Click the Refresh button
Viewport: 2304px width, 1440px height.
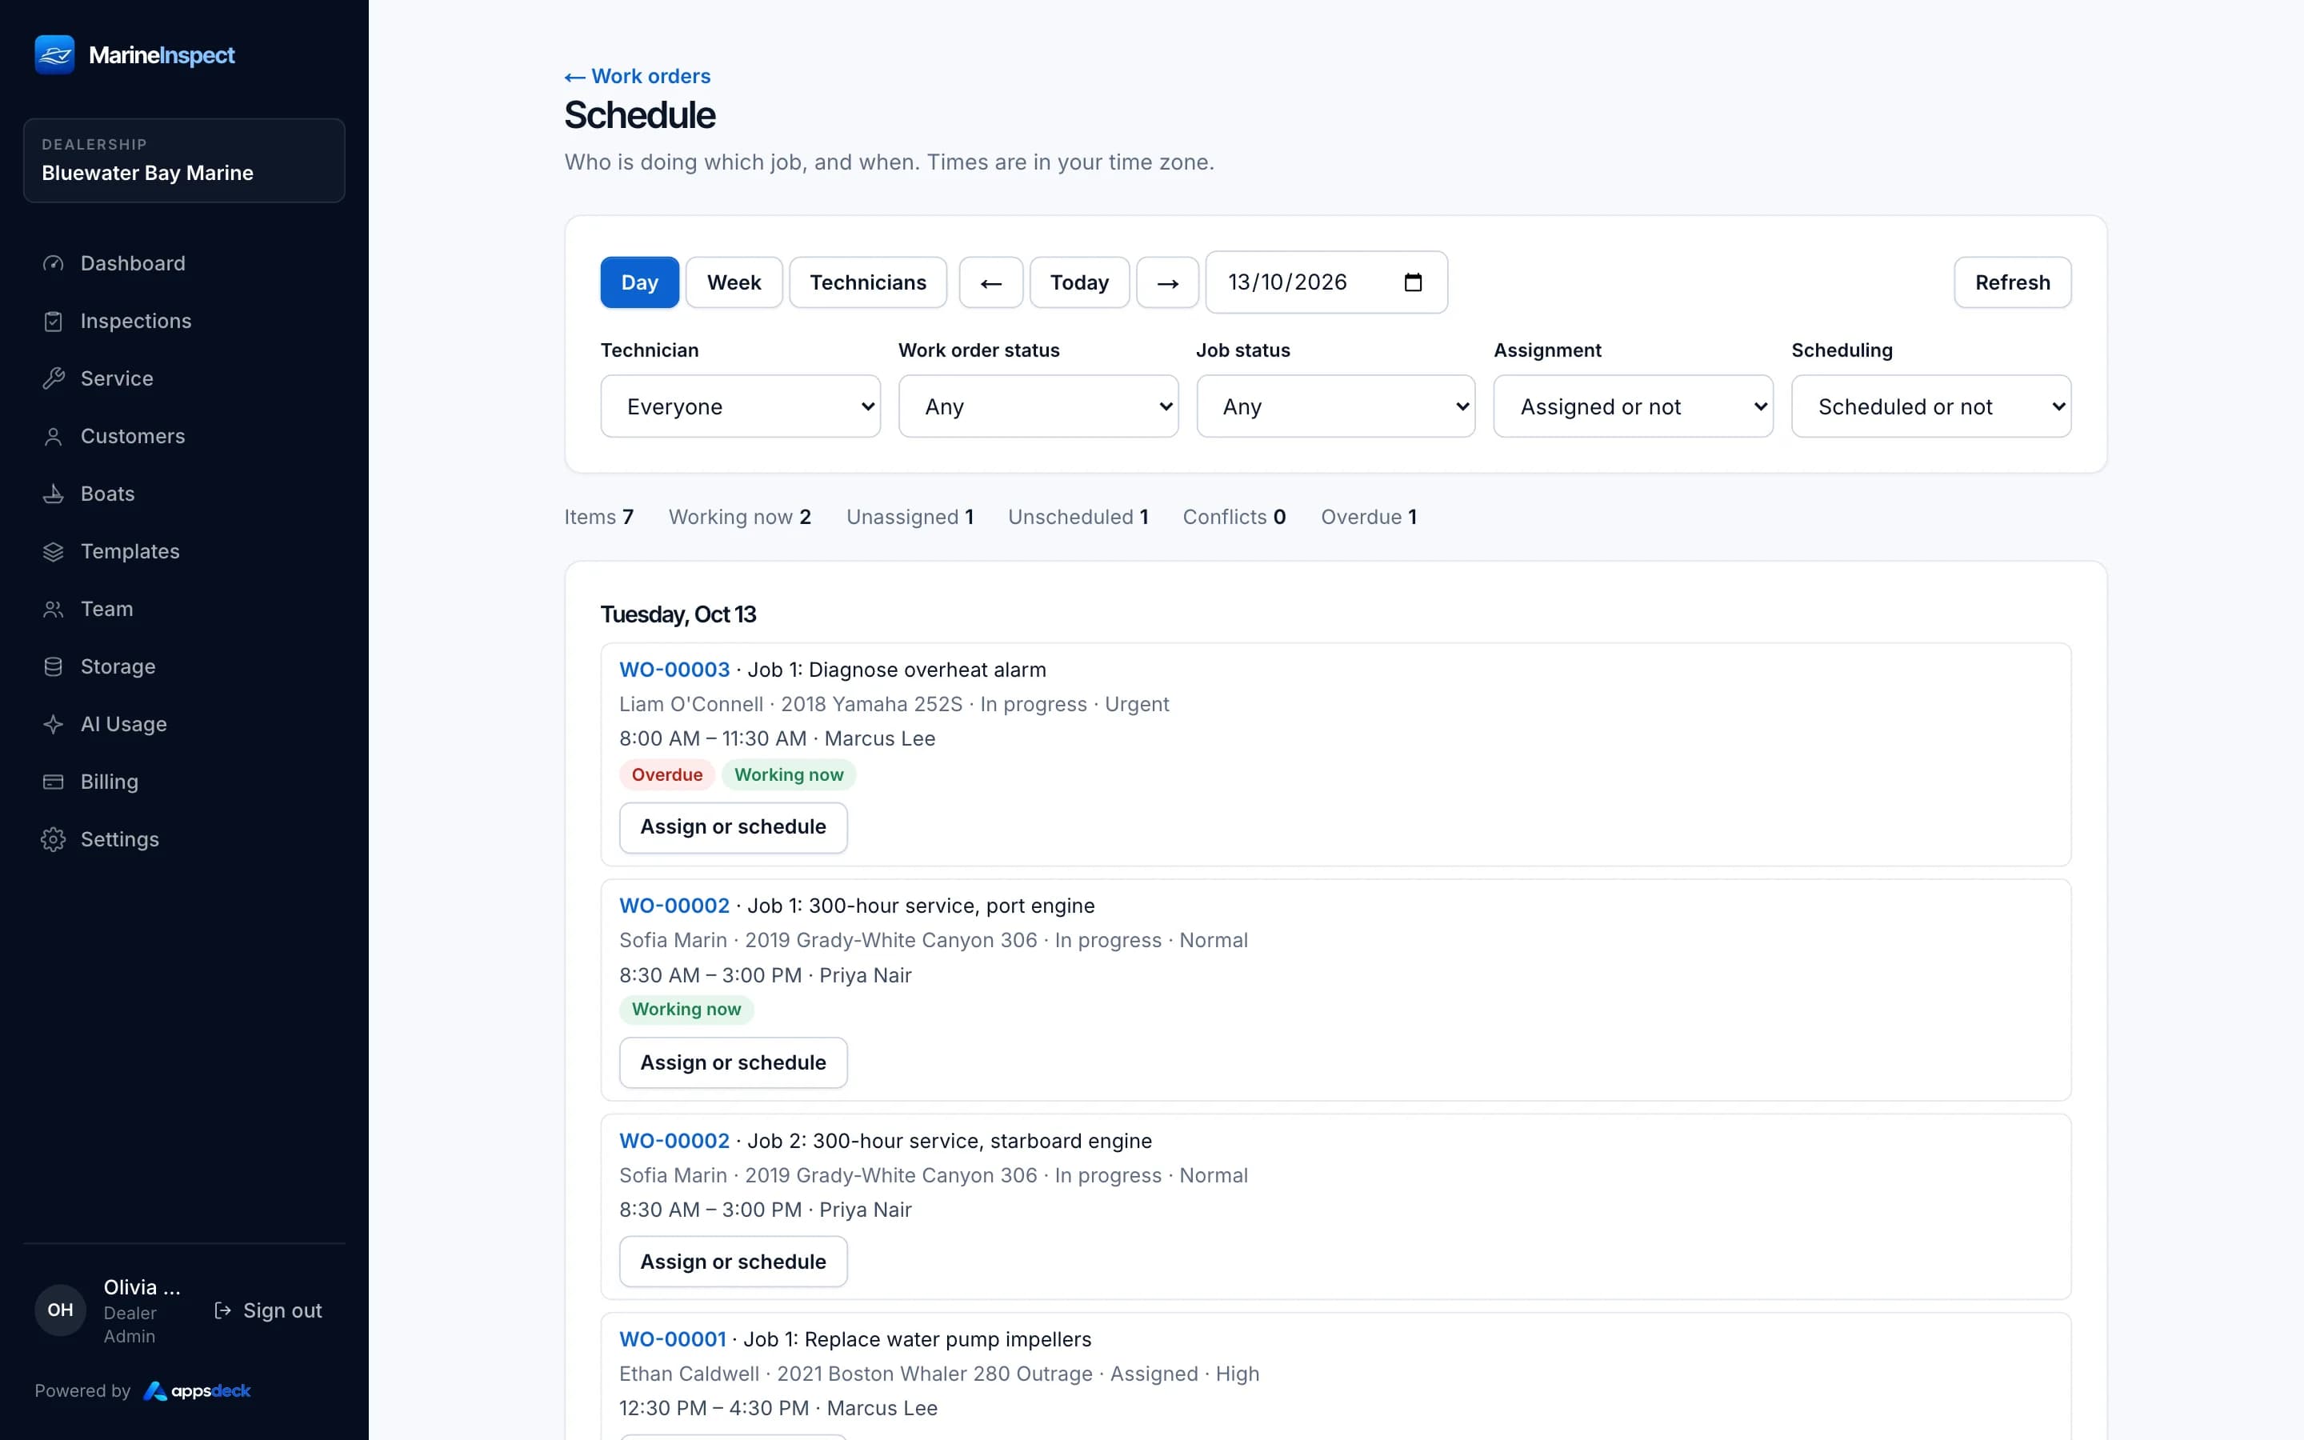coord(2012,282)
